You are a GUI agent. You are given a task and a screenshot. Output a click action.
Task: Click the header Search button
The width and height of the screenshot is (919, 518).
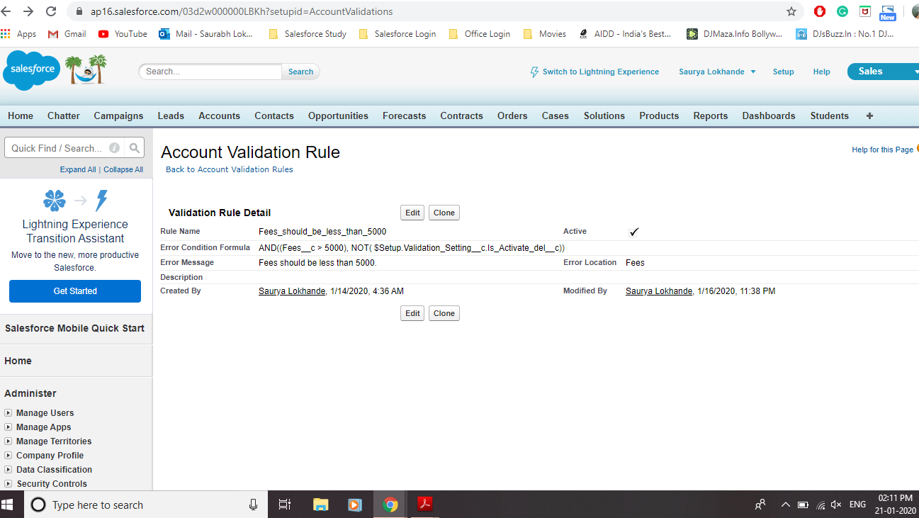[x=300, y=72]
